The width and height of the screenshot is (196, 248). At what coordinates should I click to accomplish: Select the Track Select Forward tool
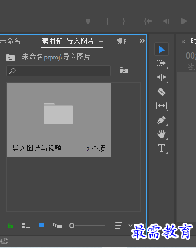162,63
